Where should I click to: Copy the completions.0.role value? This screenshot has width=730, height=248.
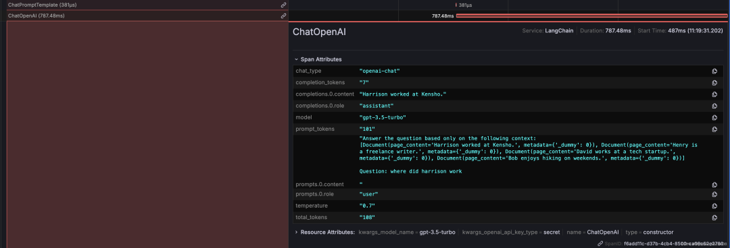714,106
